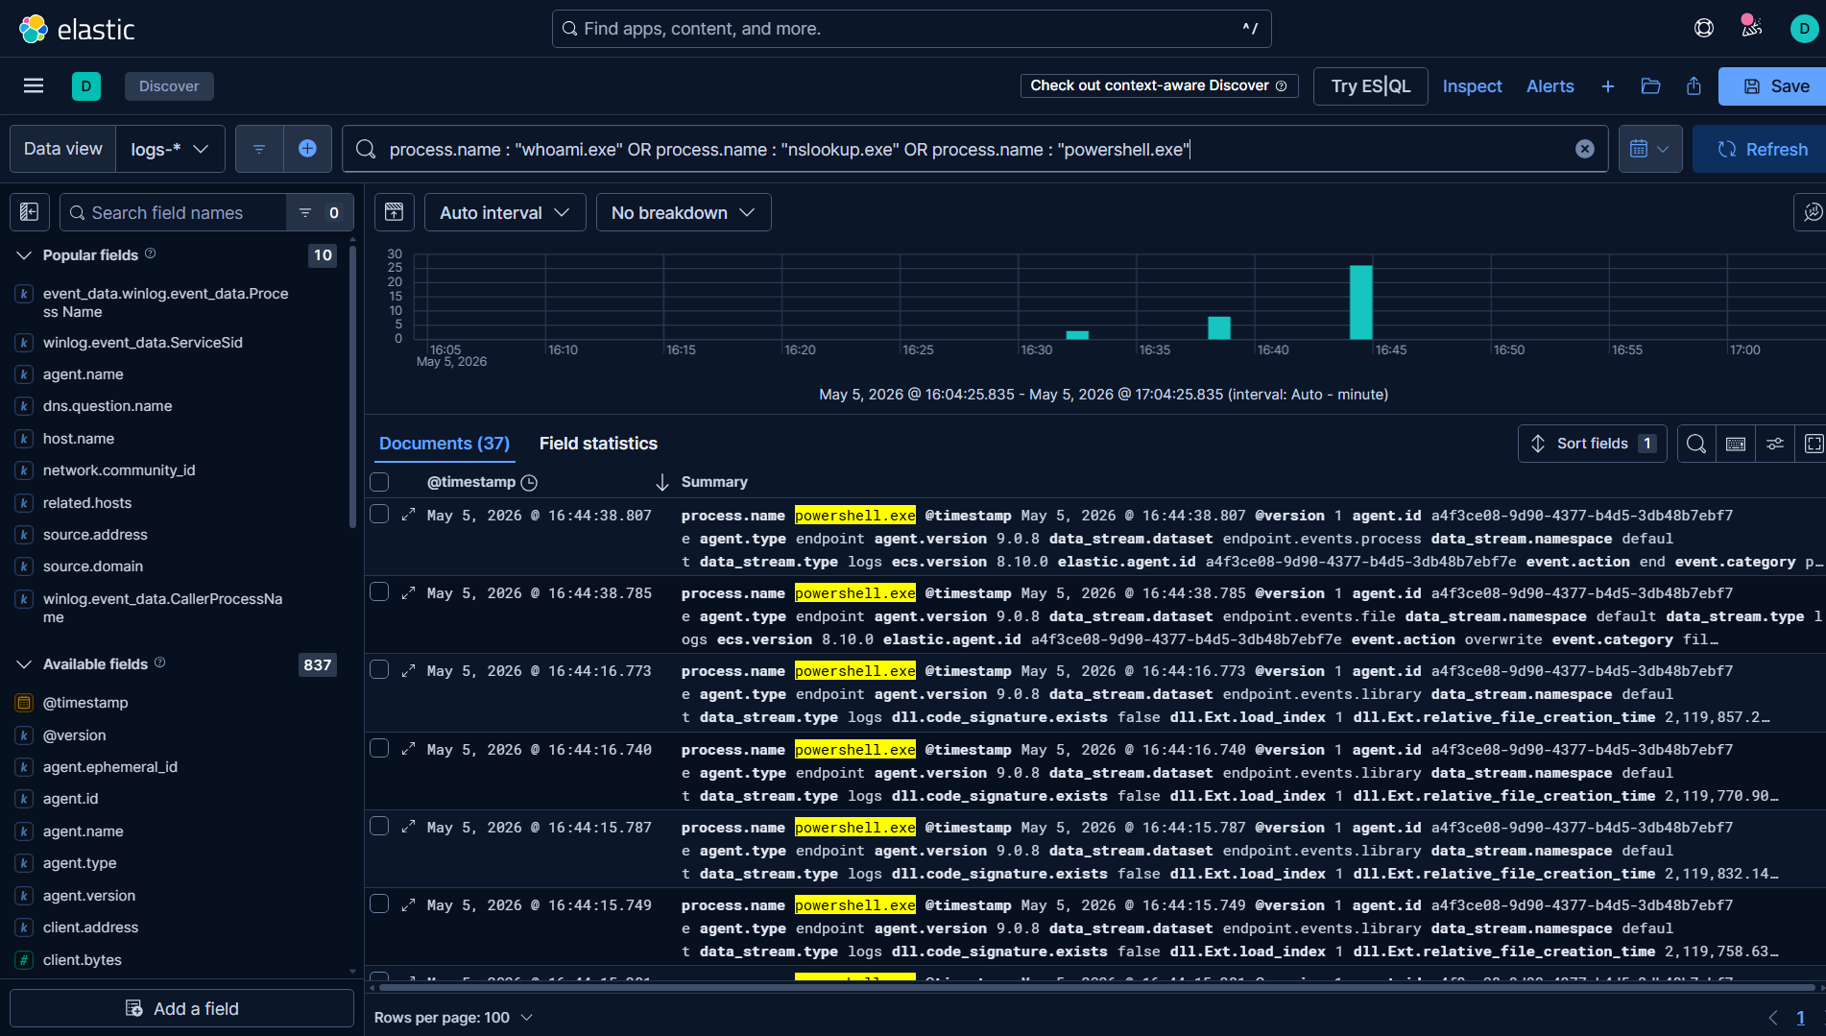1826x1036 pixels.
Task: Click the search-in-table magnifier icon
Action: click(x=1696, y=444)
